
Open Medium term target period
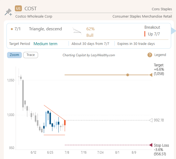[45, 44]
